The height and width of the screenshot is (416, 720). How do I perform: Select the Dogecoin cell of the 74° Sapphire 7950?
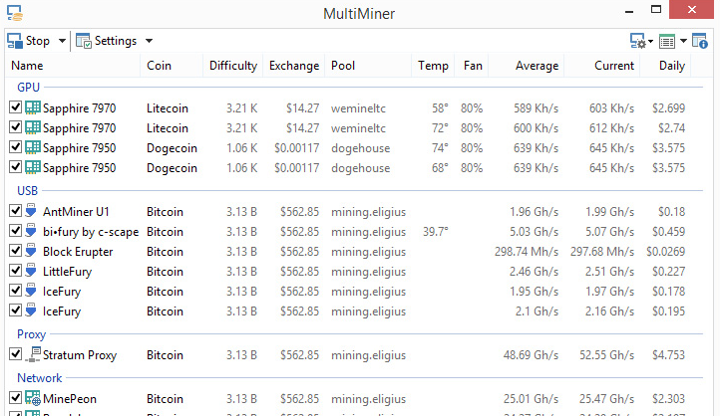tap(172, 148)
